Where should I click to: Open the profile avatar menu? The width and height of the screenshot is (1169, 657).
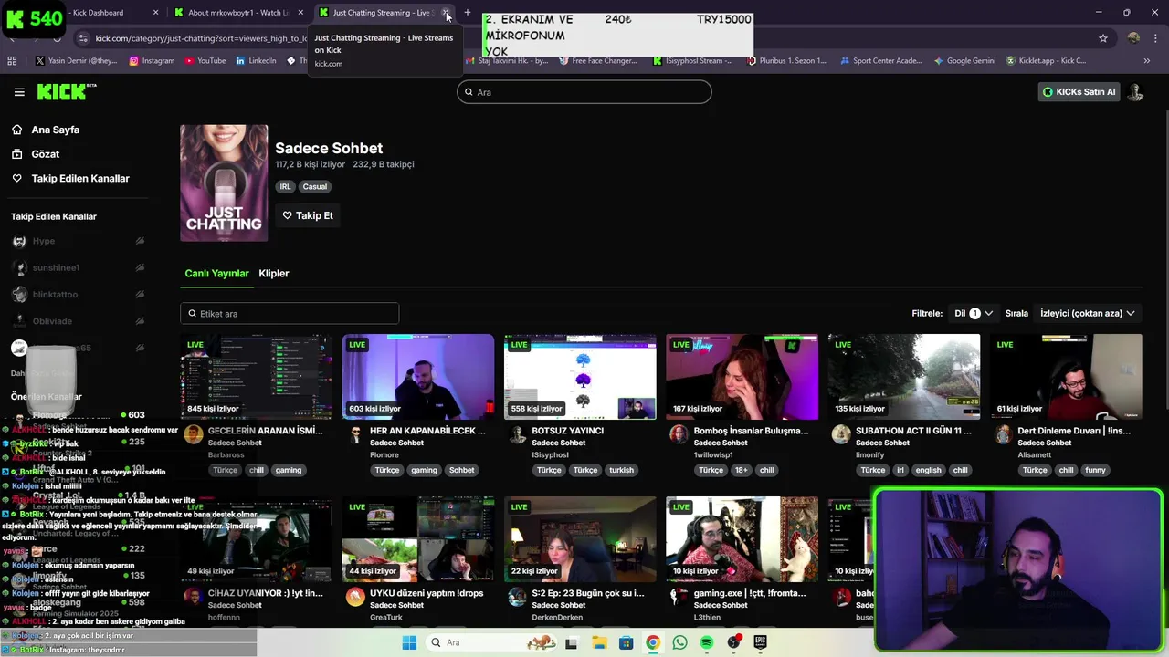[1135, 92]
